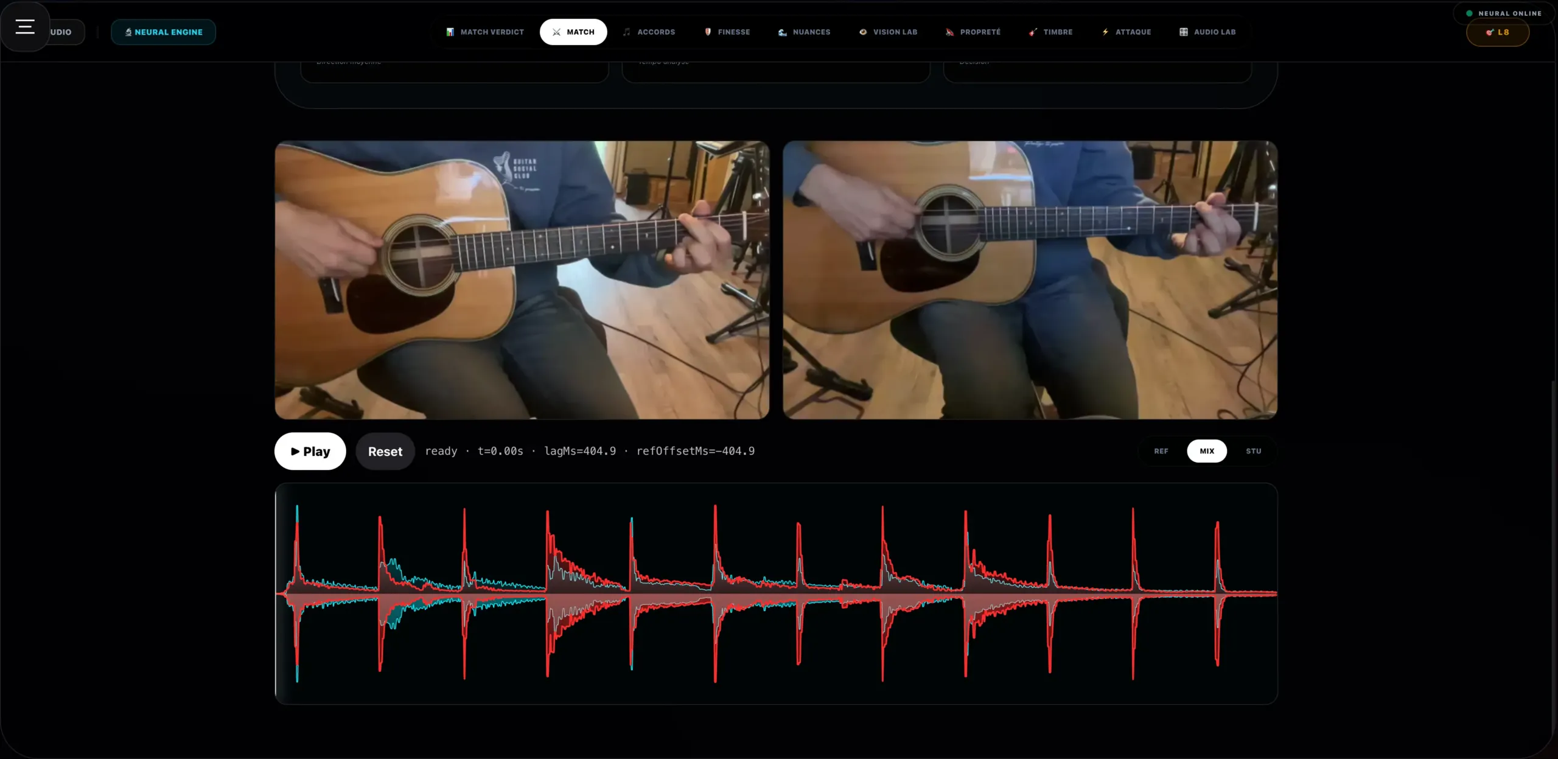Open the hamburger navigation menu

(25, 26)
